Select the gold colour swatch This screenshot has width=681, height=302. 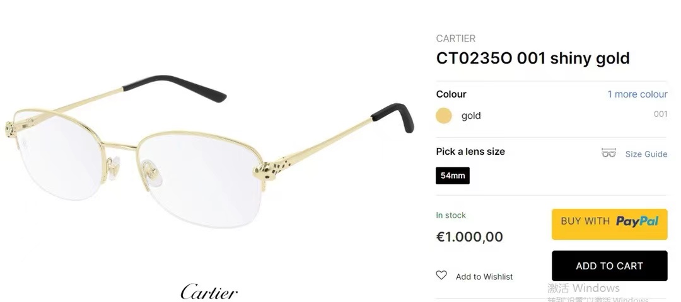click(444, 116)
